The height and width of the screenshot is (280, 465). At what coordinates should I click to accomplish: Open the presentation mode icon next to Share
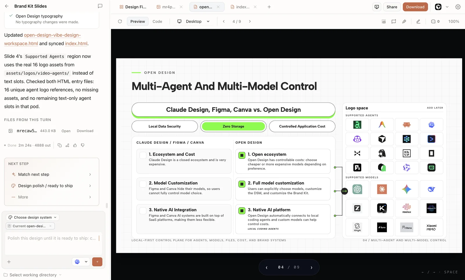point(377,7)
